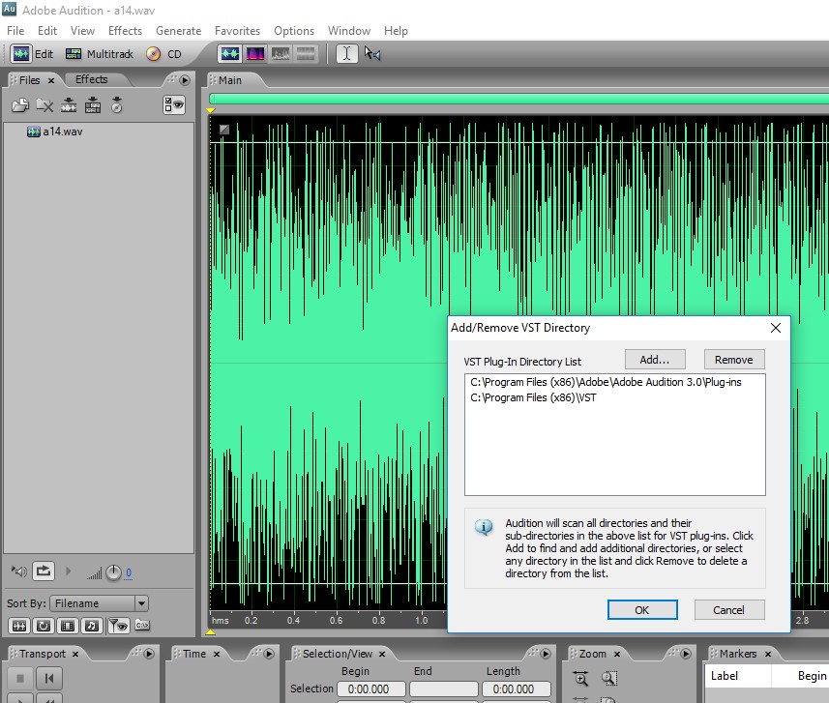Click the Close File icon in Files panel
The width and height of the screenshot is (829, 703).
pos(44,105)
